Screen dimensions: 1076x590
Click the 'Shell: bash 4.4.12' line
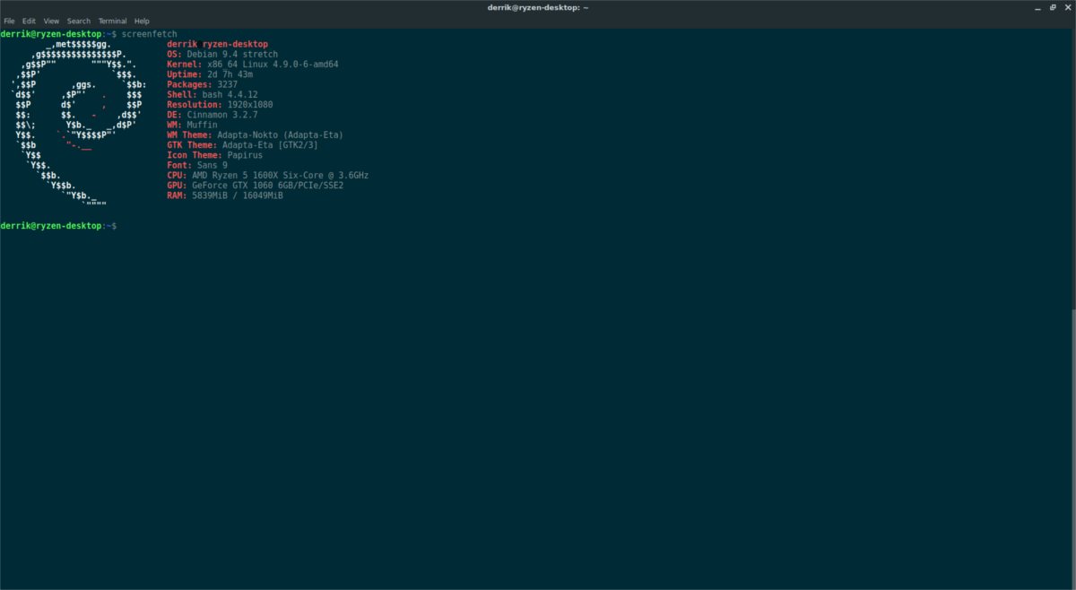pos(213,94)
